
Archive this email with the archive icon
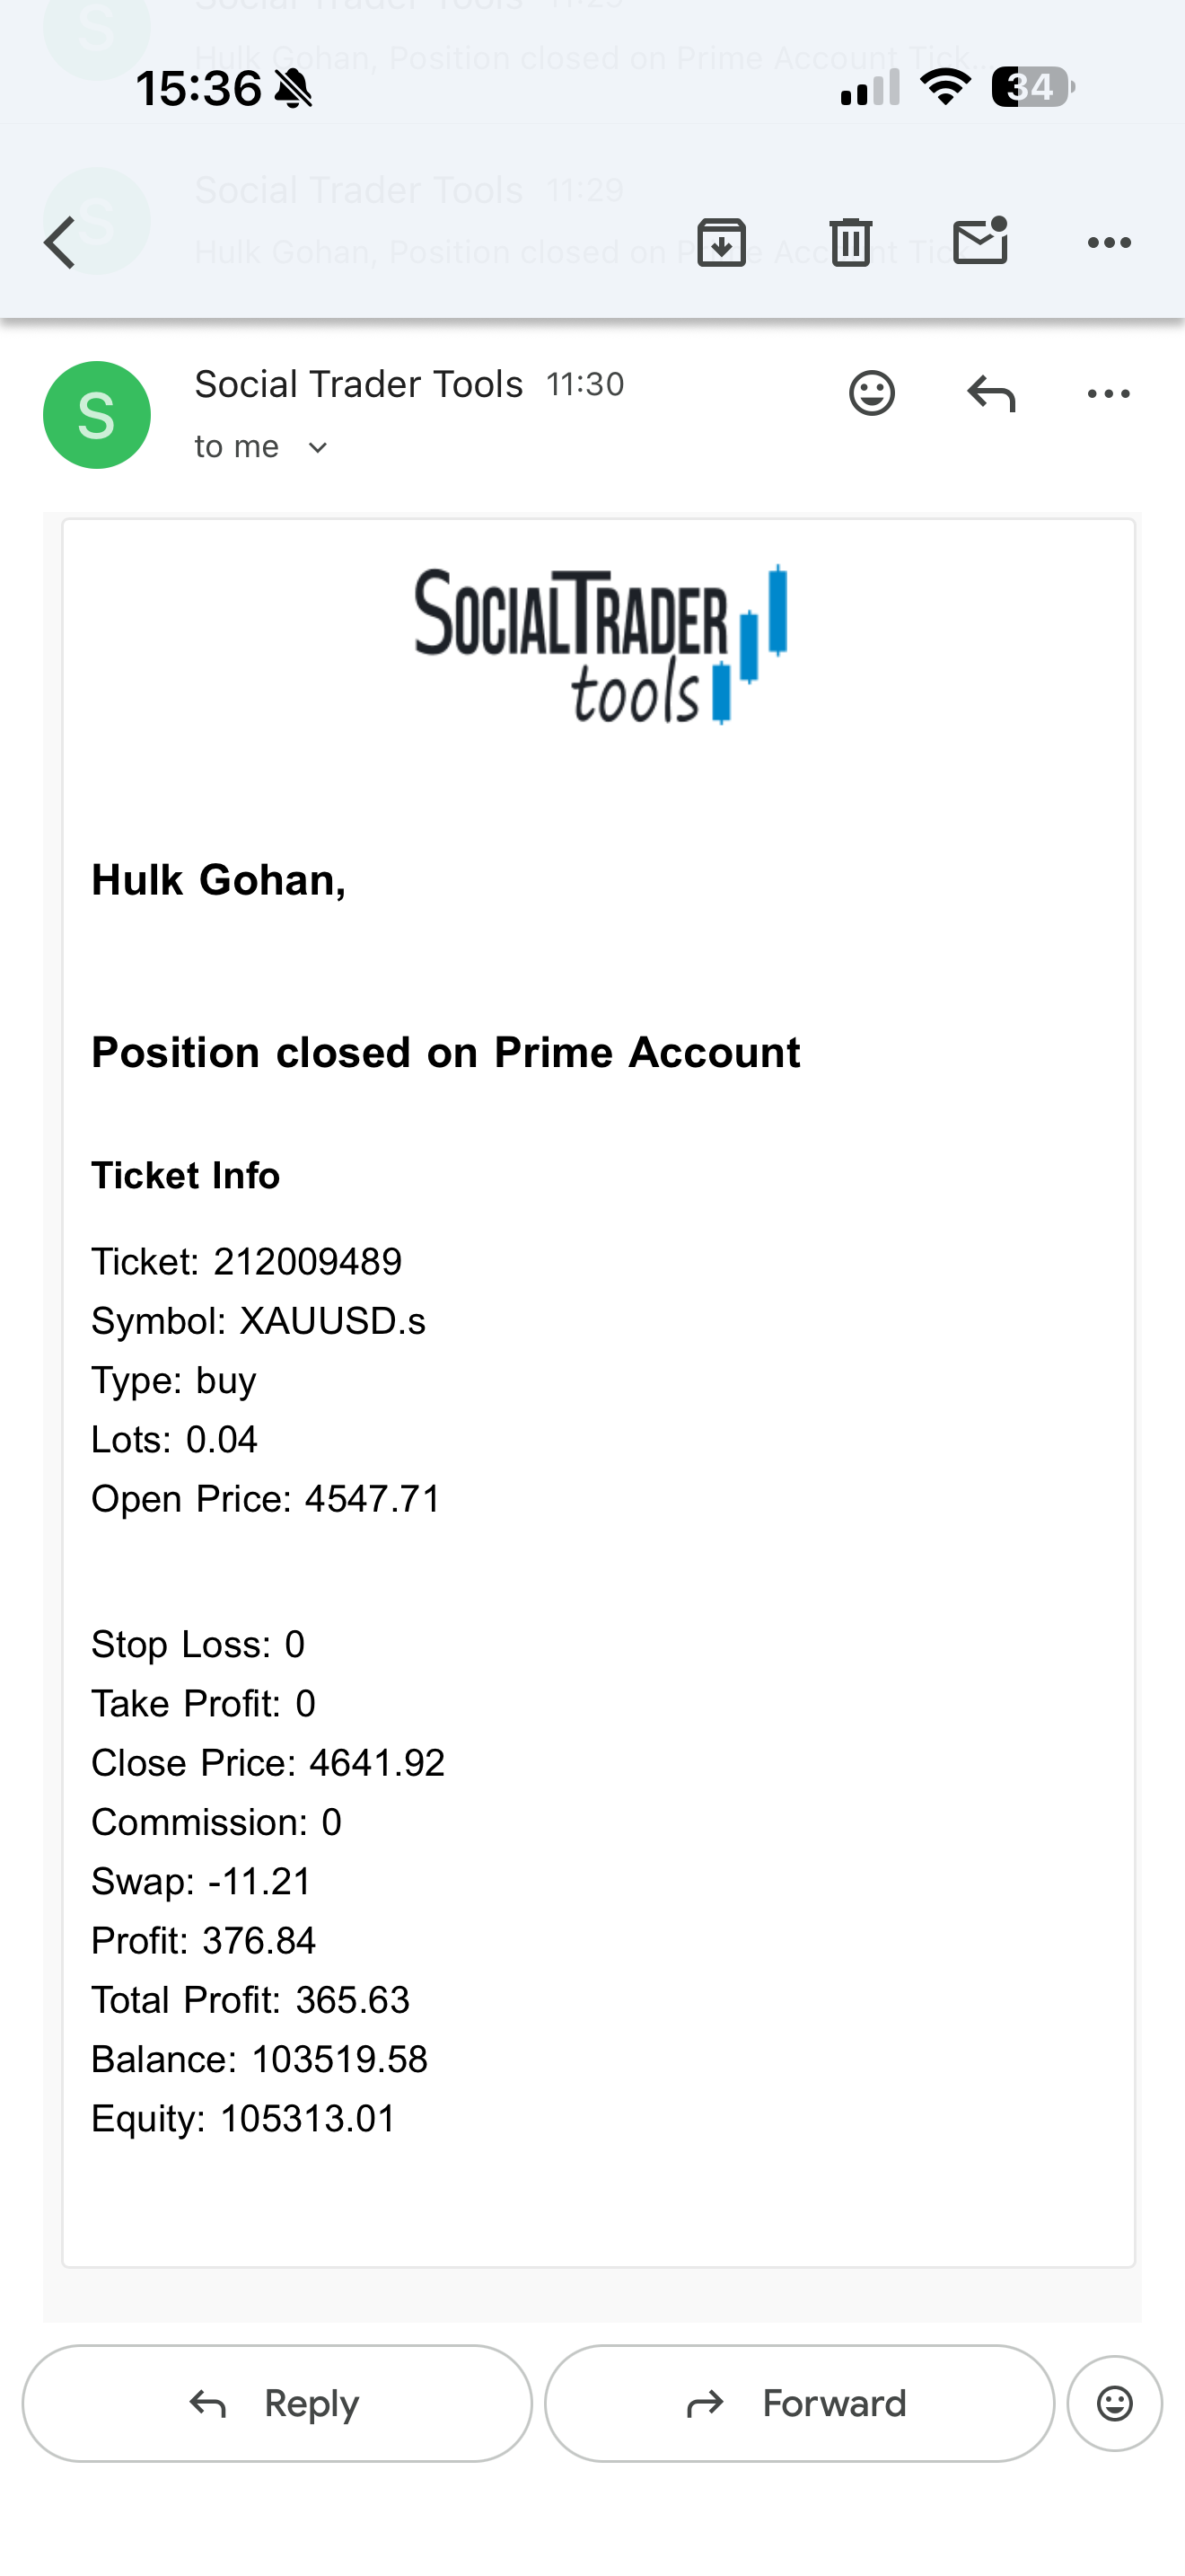(722, 242)
